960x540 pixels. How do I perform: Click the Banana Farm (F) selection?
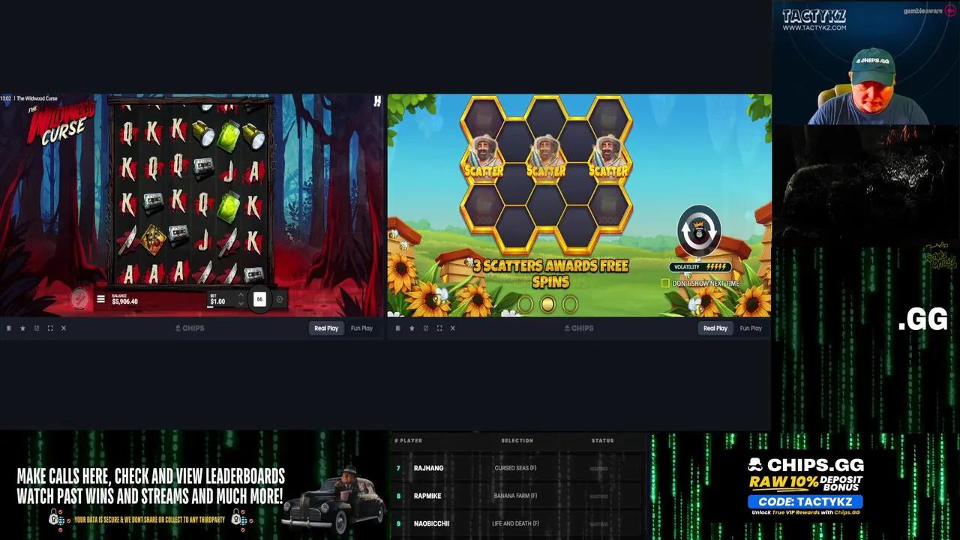coord(515,496)
